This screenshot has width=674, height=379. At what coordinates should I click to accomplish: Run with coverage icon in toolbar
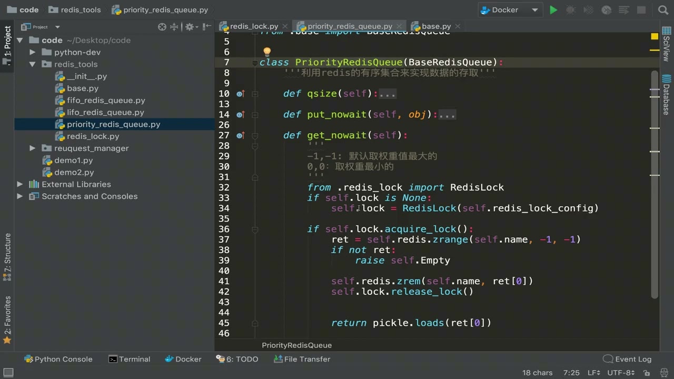pyautogui.click(x=589, y=10)
